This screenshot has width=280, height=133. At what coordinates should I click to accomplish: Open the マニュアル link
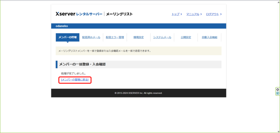coord(192,14)
